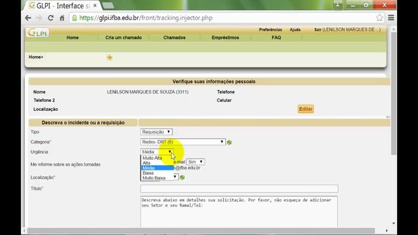Click the Preferências link
Screen dimensions: 418x235
point(270,29)
